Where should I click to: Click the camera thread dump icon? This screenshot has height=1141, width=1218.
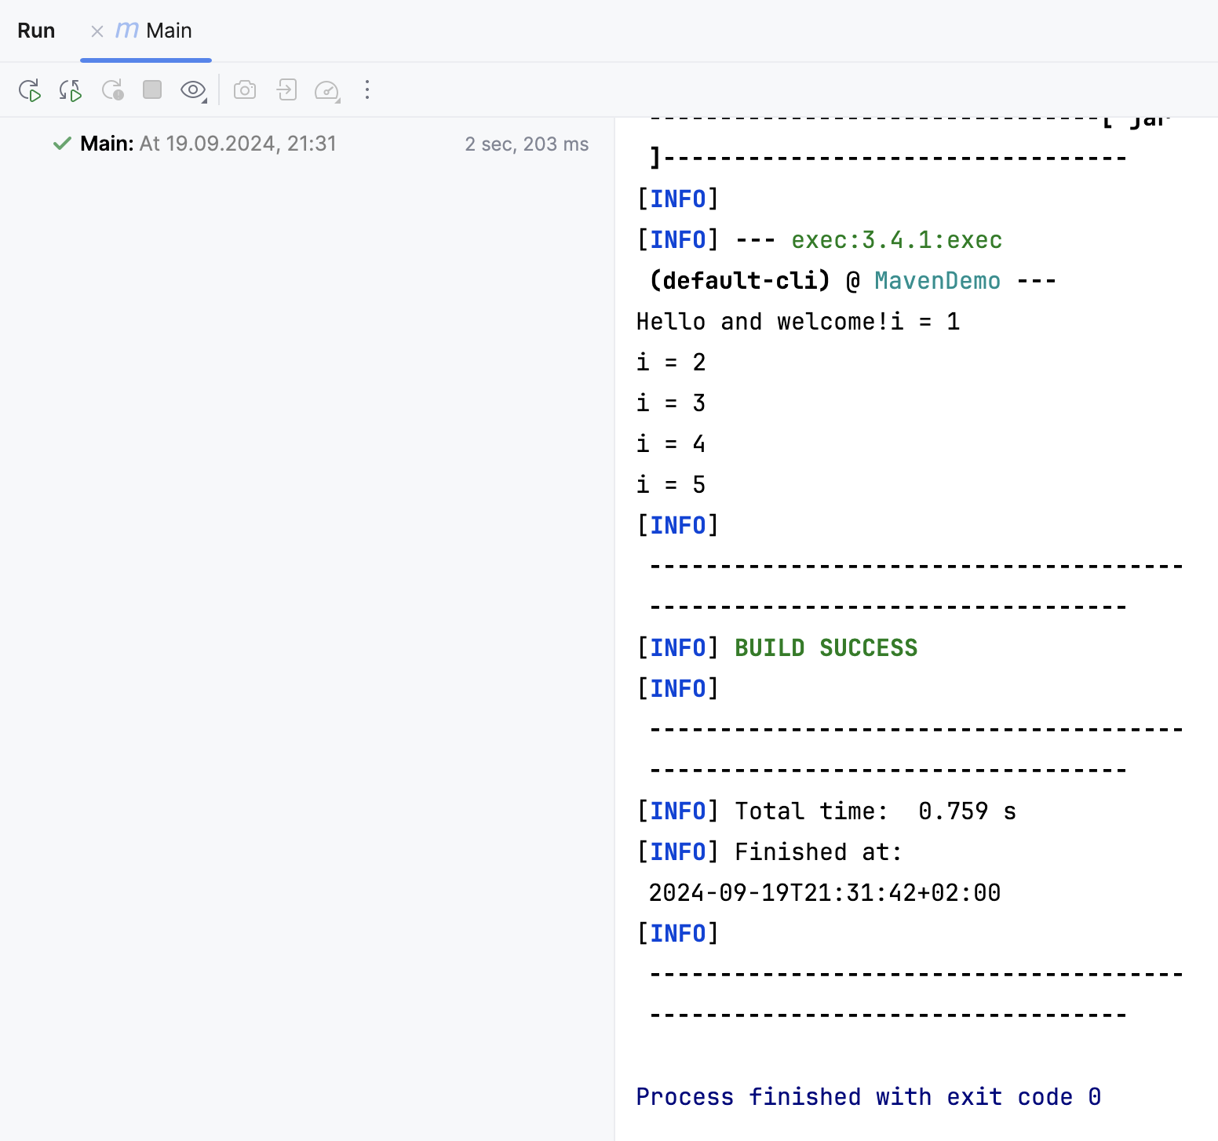pyautogui.click(x=245, y=90)
